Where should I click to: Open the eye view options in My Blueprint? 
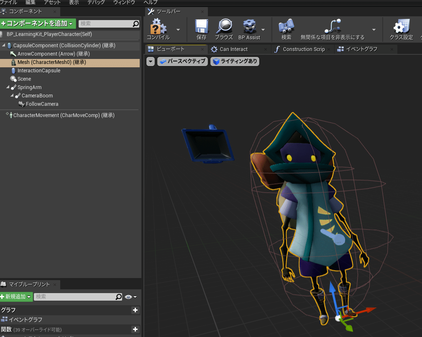point(131,297)
